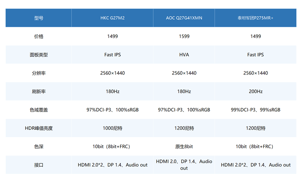Screen dimensions: 301x182
Task: Select the 1000尼特 brightness cell
Action: tap(112, 128)
